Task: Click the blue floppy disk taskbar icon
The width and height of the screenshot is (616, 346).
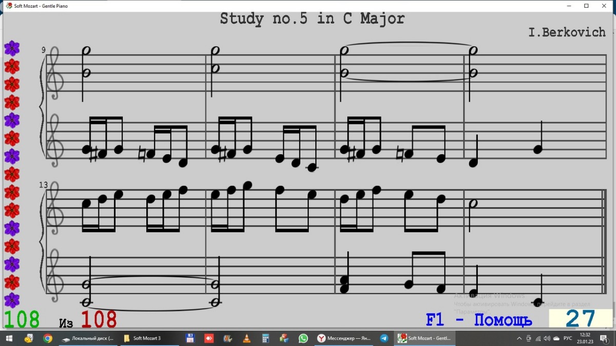Action: pos(190,338)
